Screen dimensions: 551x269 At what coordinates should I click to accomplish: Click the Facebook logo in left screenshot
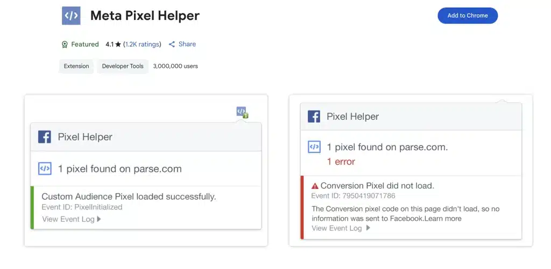[x=44, y=137]
